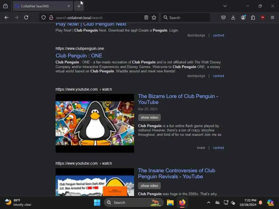Show video for Bizarre Lore result
The image size is (279, 209).
coord(149,118)
